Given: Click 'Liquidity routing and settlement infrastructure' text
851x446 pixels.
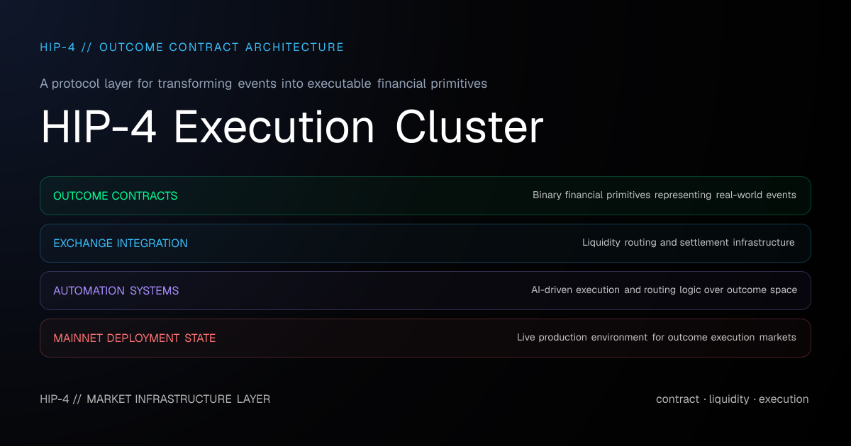Looking at the screenshot, I should point(689,242).
